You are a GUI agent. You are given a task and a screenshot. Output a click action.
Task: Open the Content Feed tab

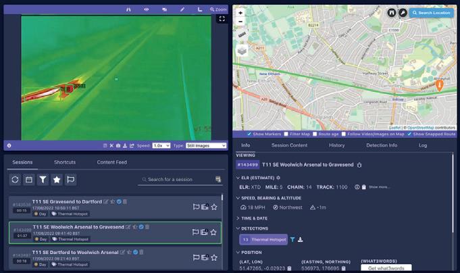point(111,162)
